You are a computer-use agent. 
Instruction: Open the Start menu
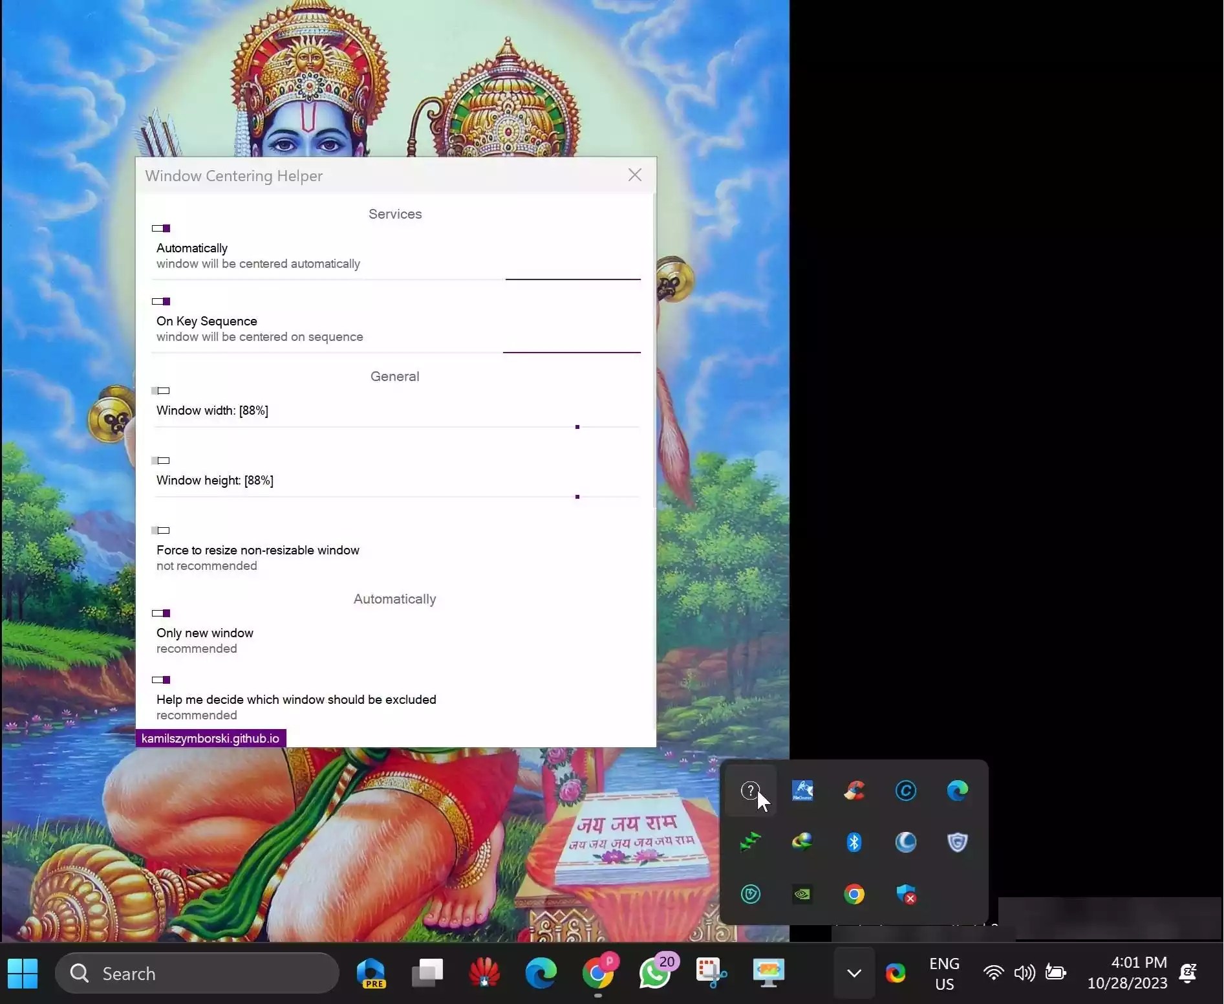coord(22,974)
